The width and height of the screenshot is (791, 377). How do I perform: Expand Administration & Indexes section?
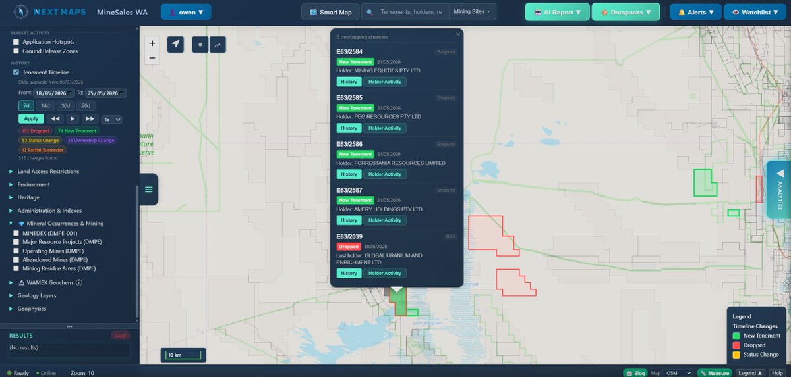click(45, 211)
